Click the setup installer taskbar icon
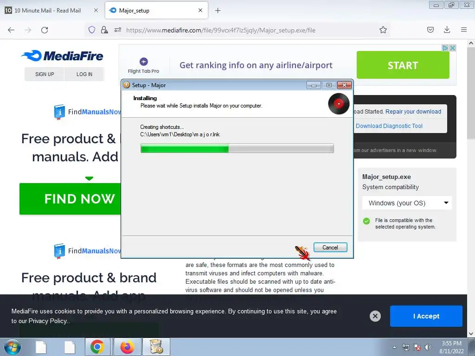Viewport: 475px width, 356px height. pyautogui.click(x=156, y=347)
